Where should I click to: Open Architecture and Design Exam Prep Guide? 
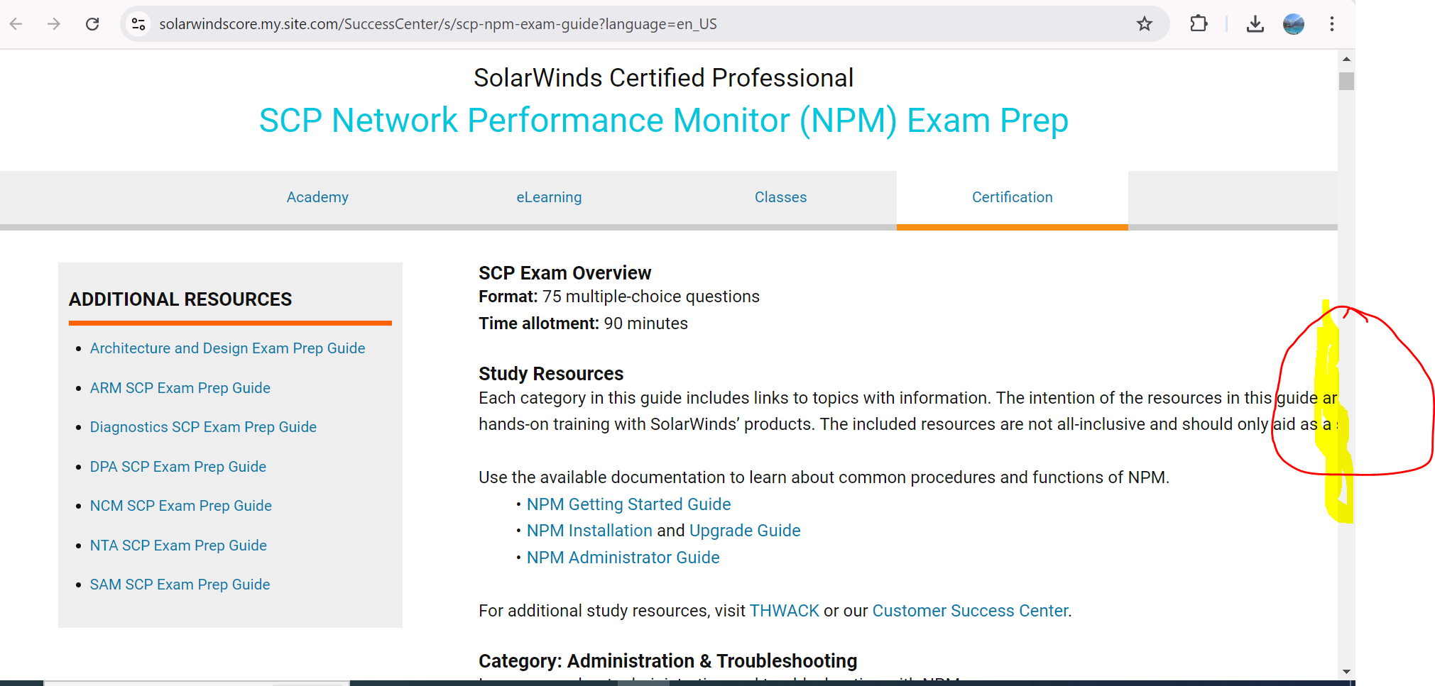click(x=227, y=348)
